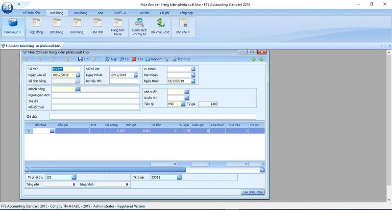This screenshot has height=210, width=392.
Task: Browse orders via Số đơn hàng lookup button
Action: click(x=78, y=81)
